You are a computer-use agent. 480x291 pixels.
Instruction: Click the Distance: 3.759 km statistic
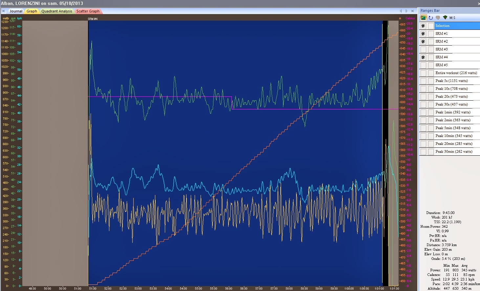442,245
